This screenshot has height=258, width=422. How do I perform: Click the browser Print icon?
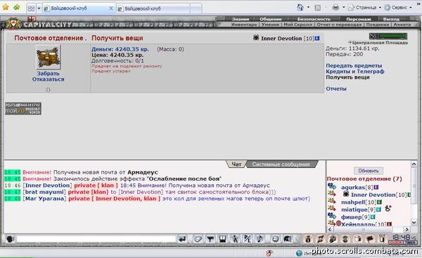(335, 7)
